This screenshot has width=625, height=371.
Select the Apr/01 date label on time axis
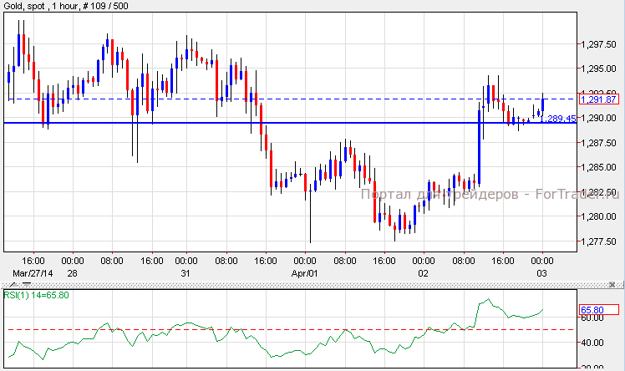pos(305,273)
